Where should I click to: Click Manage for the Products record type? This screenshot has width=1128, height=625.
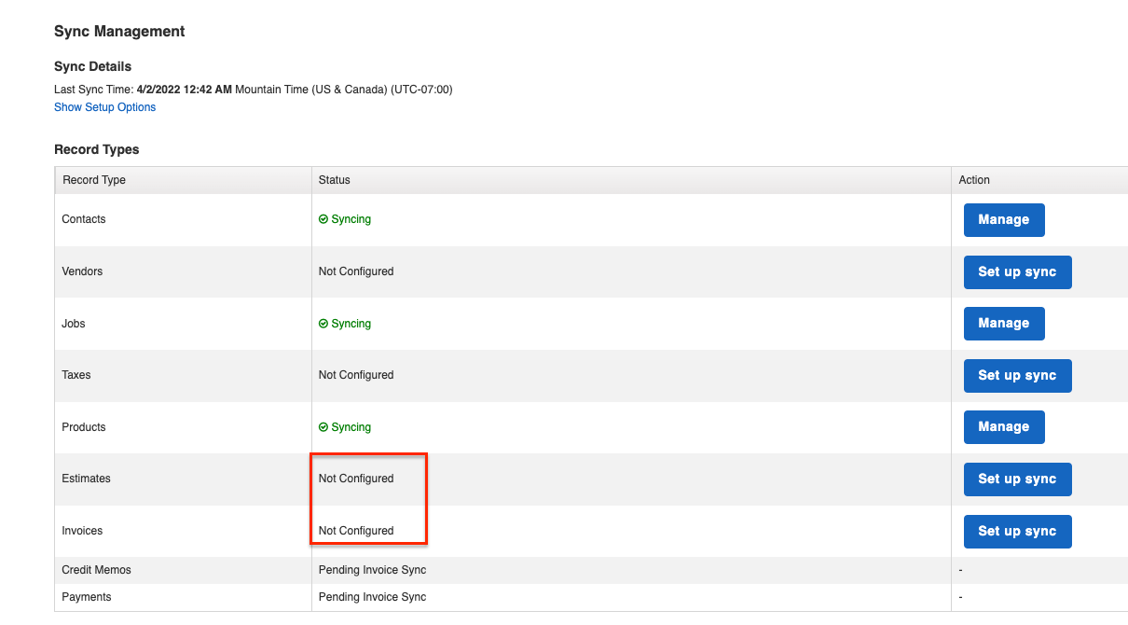click(1004, 426)
